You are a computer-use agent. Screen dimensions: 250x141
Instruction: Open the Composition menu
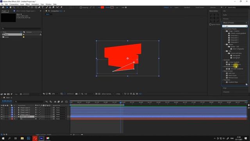point(14,4)
